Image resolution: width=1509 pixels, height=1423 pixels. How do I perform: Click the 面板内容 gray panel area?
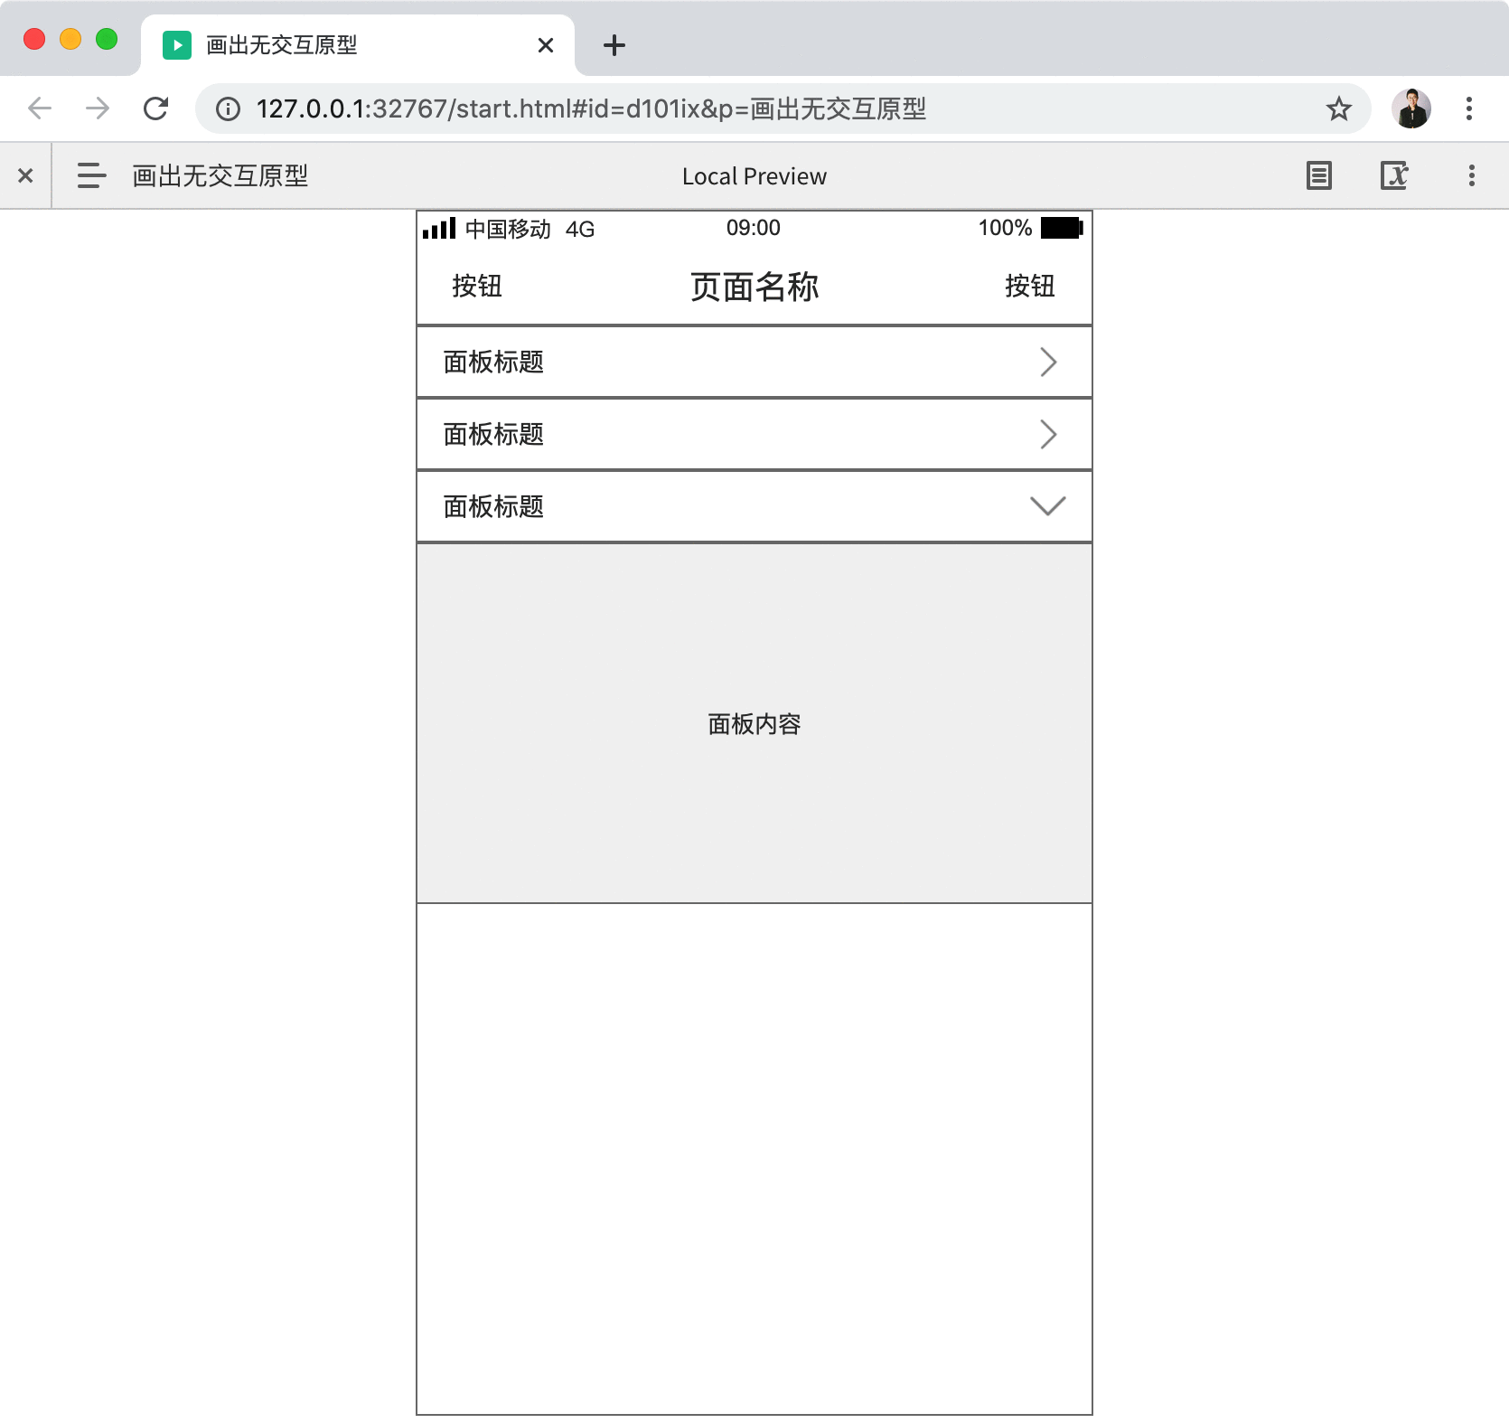click(754, 723)
